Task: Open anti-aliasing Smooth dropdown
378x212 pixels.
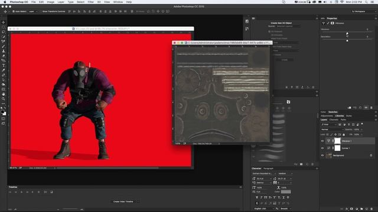Action: point(286,208)
